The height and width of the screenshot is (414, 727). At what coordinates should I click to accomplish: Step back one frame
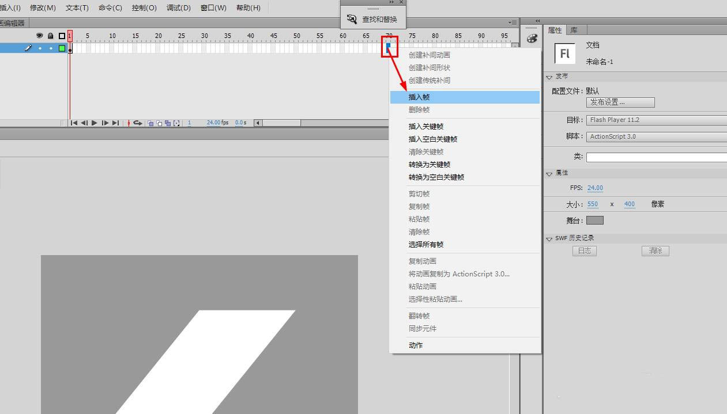(84, 123)
